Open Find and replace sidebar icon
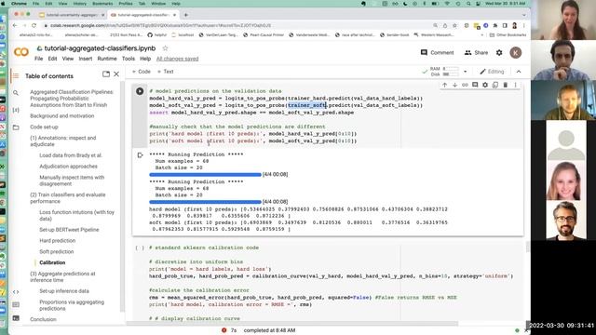 coord(16,93)
